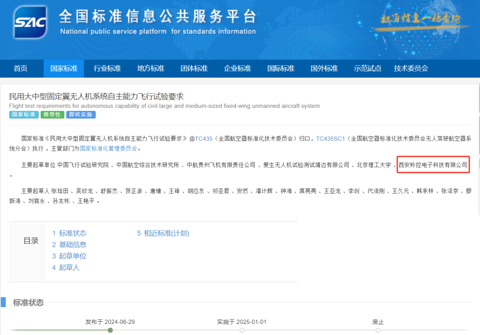
Task: Open the 技术委员会 tab
Action: [x=411, y=68]
